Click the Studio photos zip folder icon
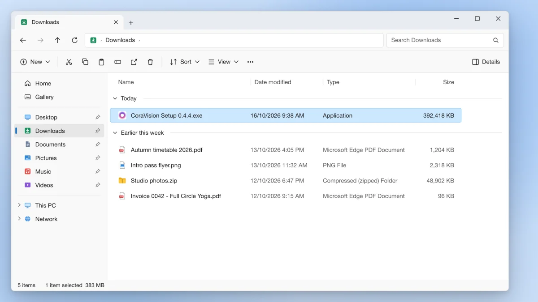The height and width of the screenshot is (302, 538). (x=122, y=181)
